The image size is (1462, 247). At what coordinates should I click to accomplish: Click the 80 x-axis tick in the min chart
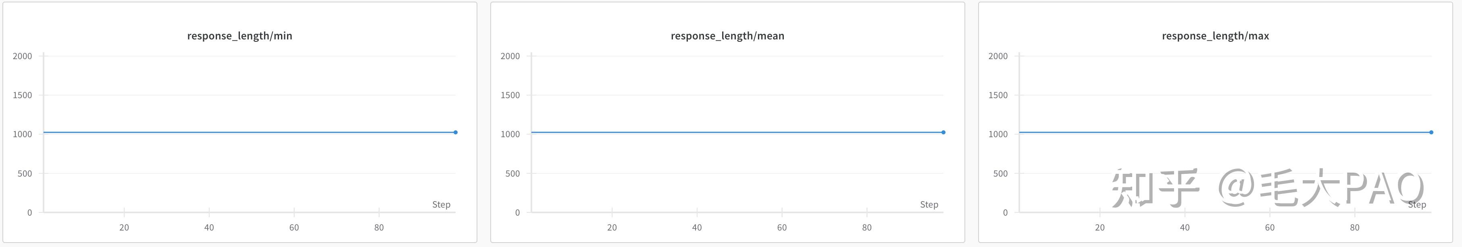tap(379, 227)
